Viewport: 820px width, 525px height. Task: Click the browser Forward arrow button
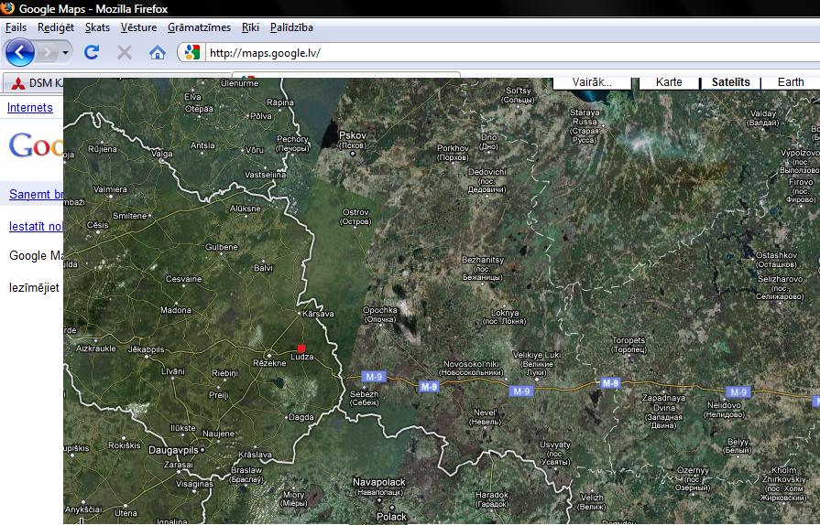coord(49,52)
